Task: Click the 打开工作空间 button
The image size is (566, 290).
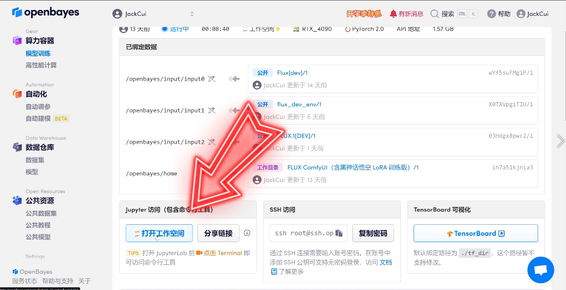Action: 159,233
